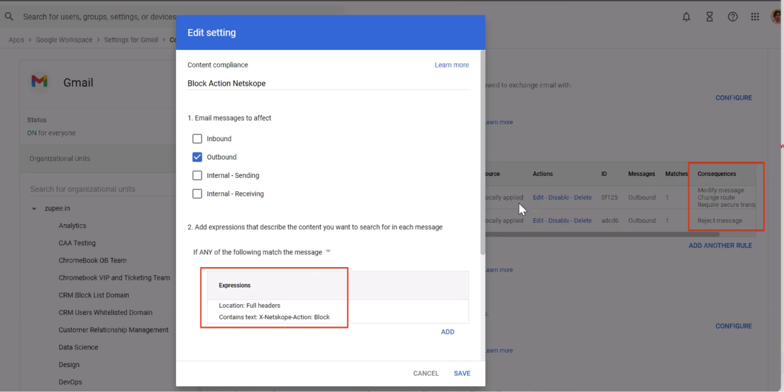Open the If ANY match dropdown

pyautogui.click(x=262, y=252)
